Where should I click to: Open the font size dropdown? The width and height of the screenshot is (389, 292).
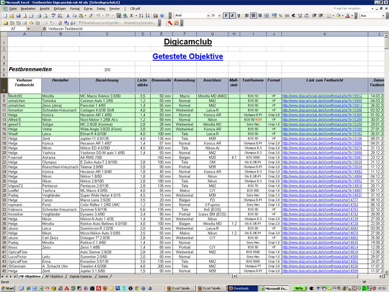[x=219, y=16]
